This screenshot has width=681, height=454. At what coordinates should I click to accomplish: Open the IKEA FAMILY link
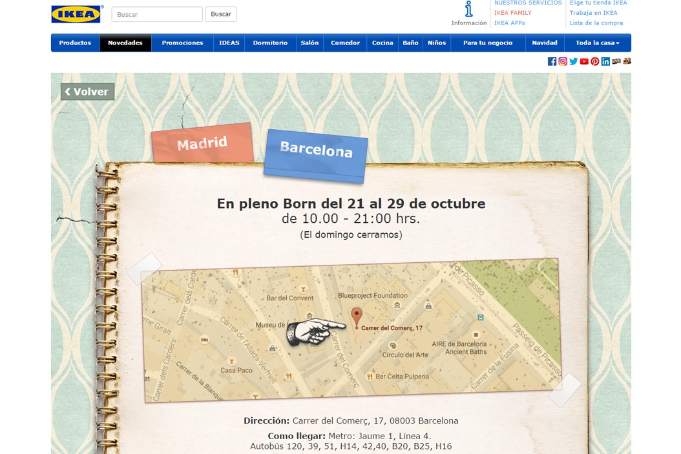pos(513,13)
